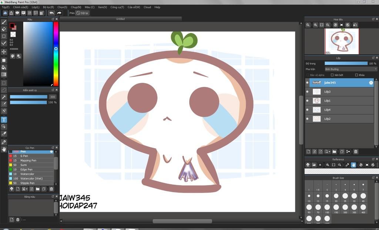Viewport: 379px width, 230px height.
Task: Select the Lớp1 layer row
Action: click(x=339, y=101)
